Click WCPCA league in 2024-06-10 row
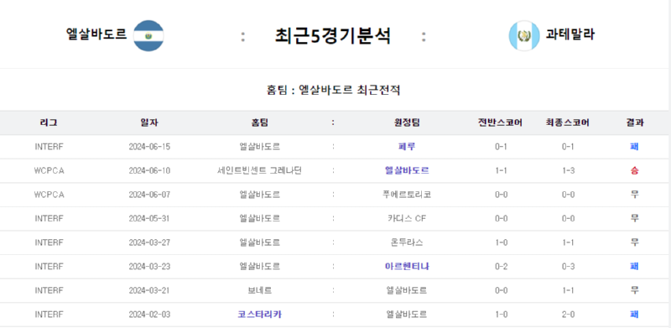 [x=49, y=171]
